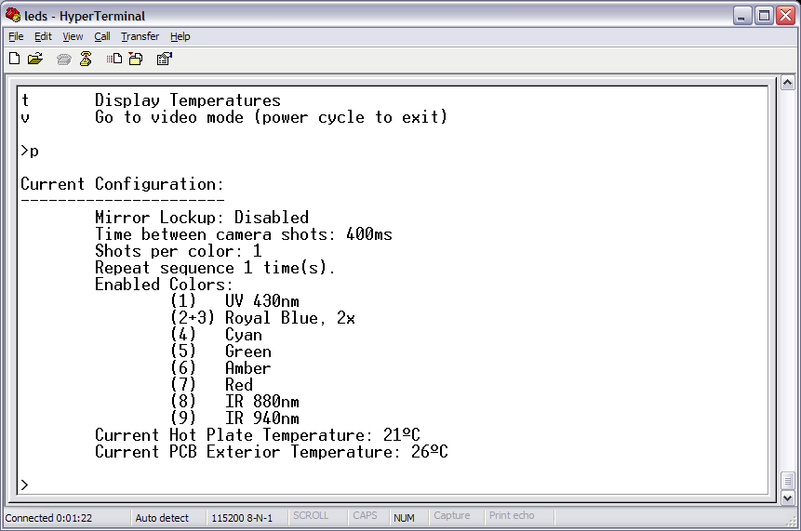Open the Edit menu
This screenshot has height=531, width=801.
coord(43,36)
